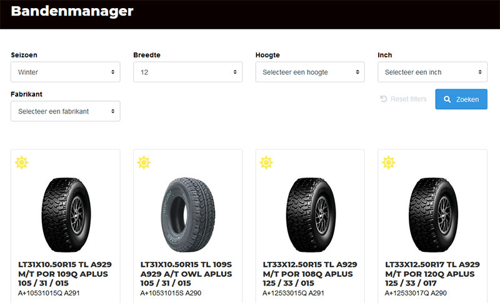Click the Bandenmanager header title
This screenshot has width=500, height=303.
tap(72, 11)
